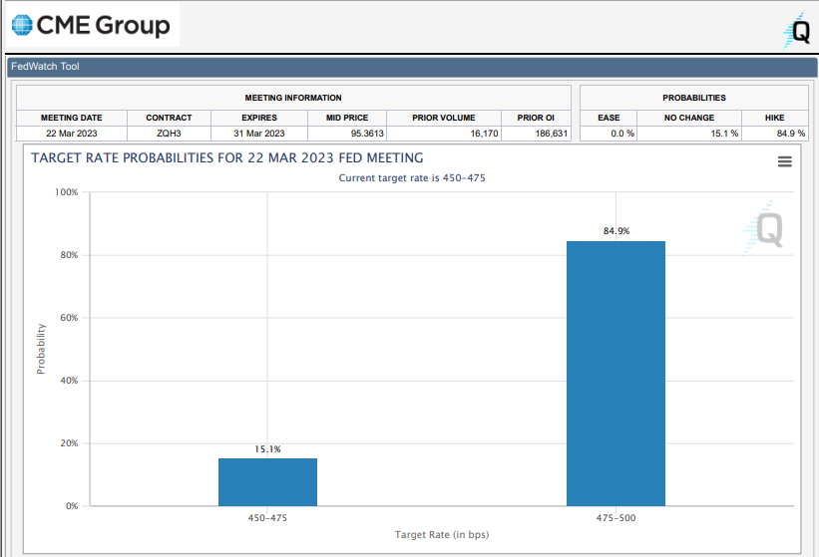This screenshot has height=557, width=819.
Task: Click the 15.1% data label above bar
Action: click(x=267, y=449)
